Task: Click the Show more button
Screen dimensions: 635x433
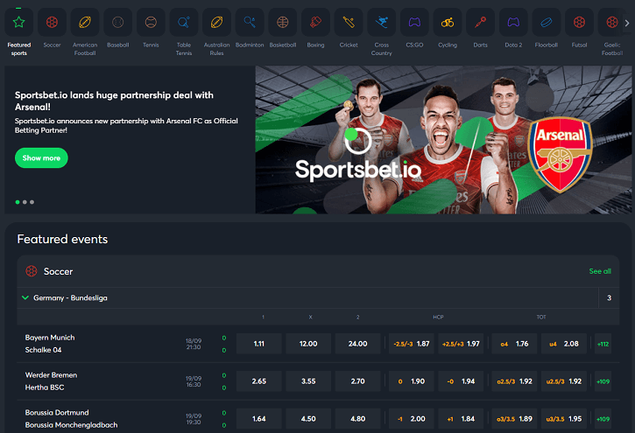Action: coord(41,158)
